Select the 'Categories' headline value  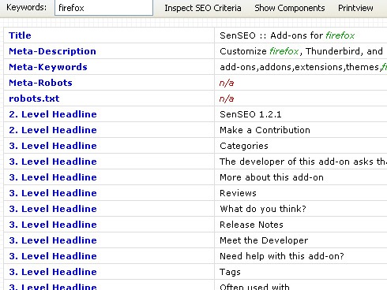pos(244,146)
